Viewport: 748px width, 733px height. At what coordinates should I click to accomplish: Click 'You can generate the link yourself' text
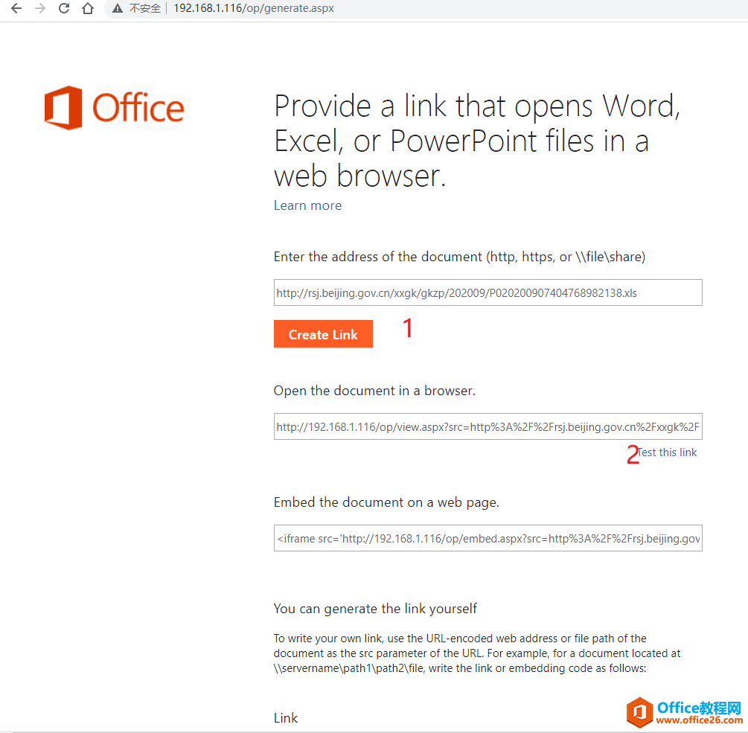tap(375, 608)
